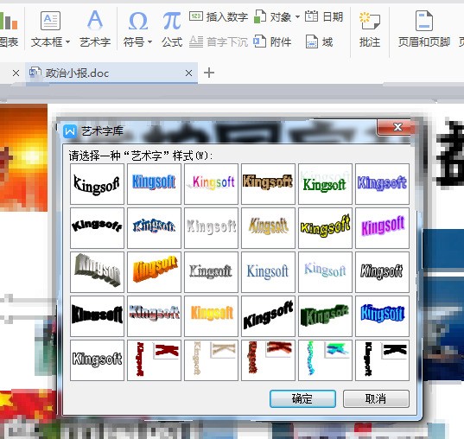Select the gray 3D perspective Kingsoft style
Screen dimensions: 464x439
(97, 272)
